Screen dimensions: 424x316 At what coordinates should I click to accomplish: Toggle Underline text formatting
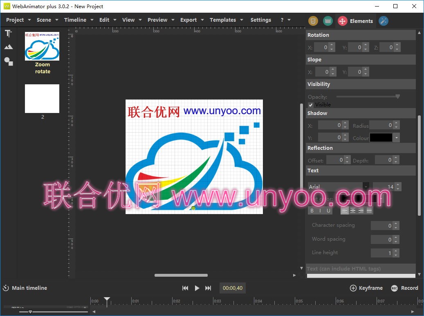coord(328,211)
